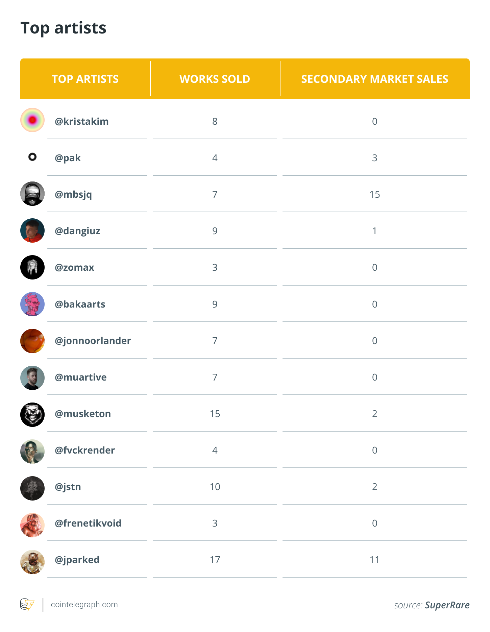Select the @bakaarts pink robot avatar
Screen dimensions: 490x632
click(32, 304)
